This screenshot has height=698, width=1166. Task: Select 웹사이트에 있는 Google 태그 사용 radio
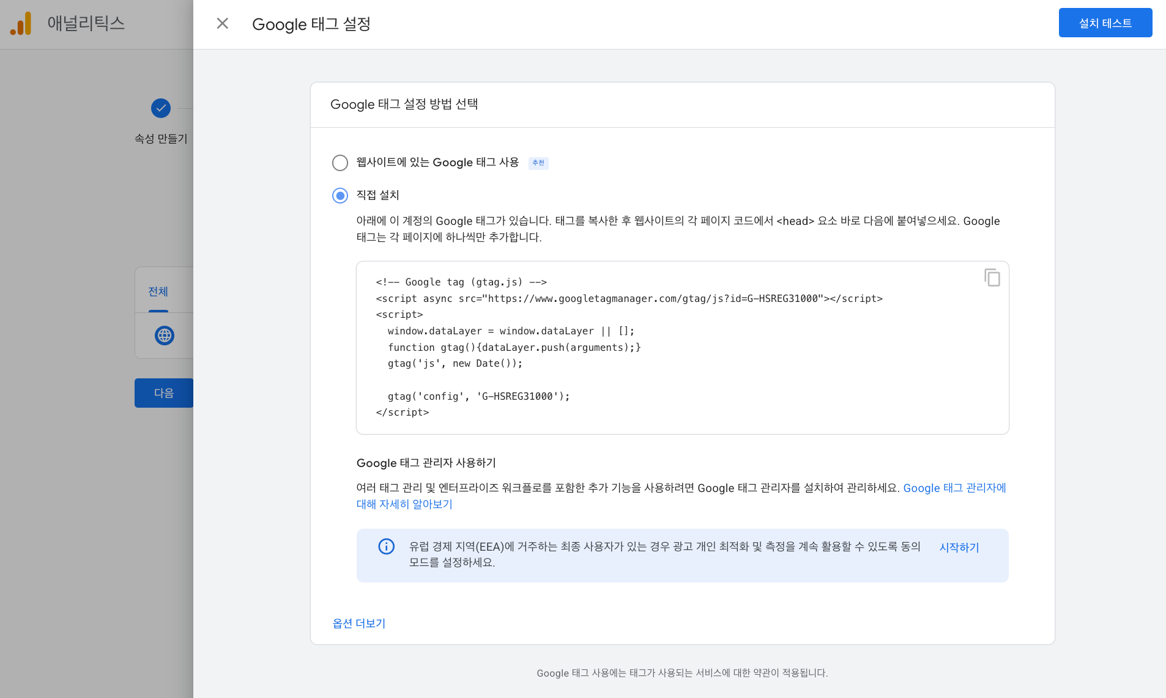[x=340, y=163]
